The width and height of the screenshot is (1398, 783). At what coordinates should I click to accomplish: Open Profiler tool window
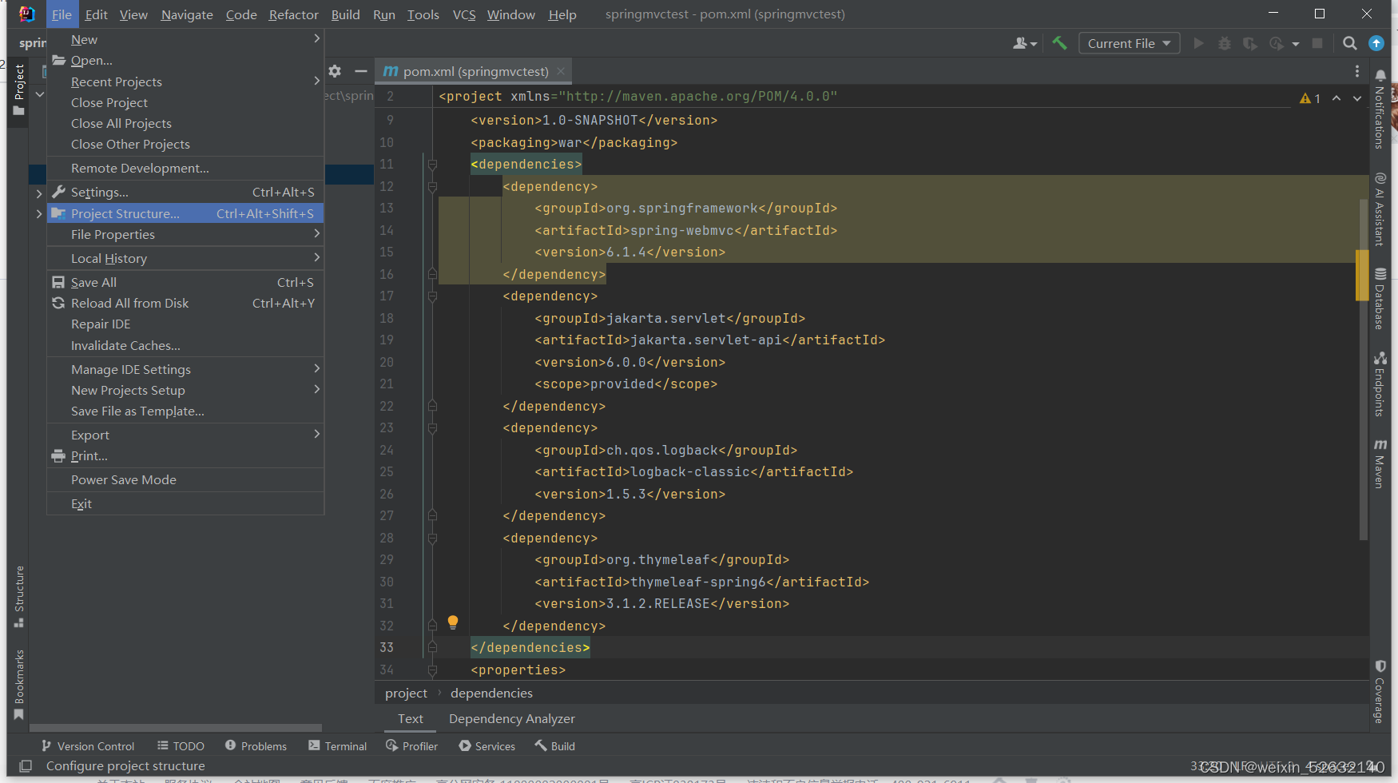click(412, 745)
